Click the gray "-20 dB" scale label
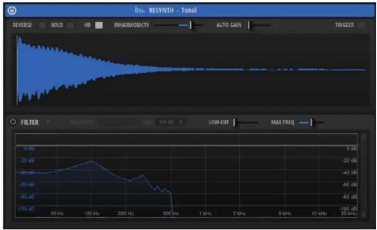Viewport: 377px width, 230px height. [350, 161]
